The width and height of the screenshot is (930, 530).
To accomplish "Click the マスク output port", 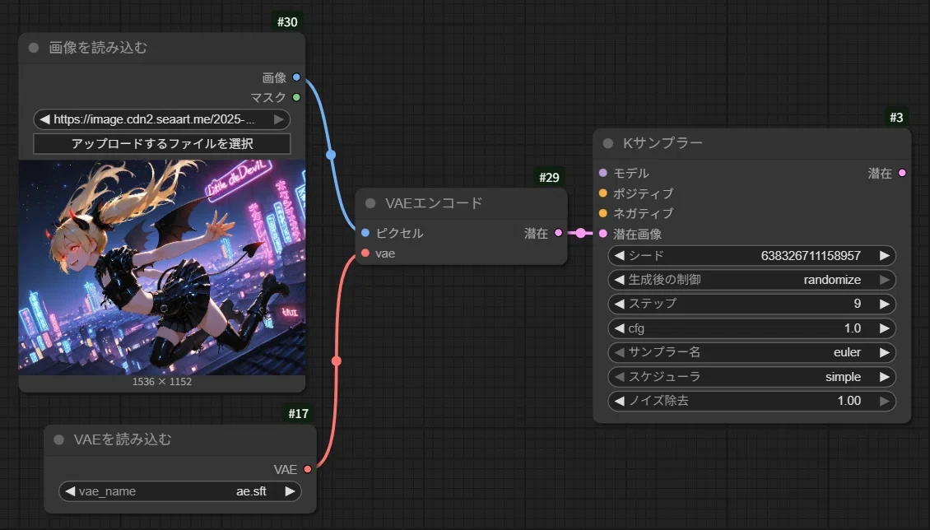I will [296, 98].
